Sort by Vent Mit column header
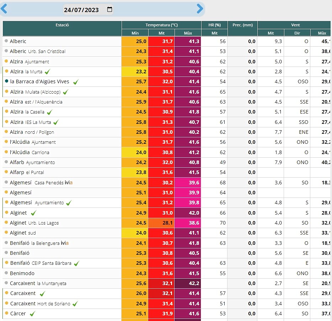The image size is (332, 321). 271,33
